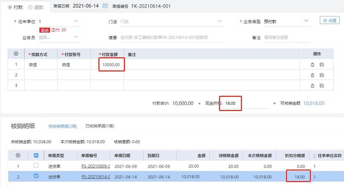This screenshot has width=344, height=187.
Task: Click the 设置 button
Action: tap(329, 21)
